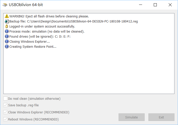Click info icon beside Creating System Restore Point
The height and width of the screenshot is (125, 178).
coord(7,47)
